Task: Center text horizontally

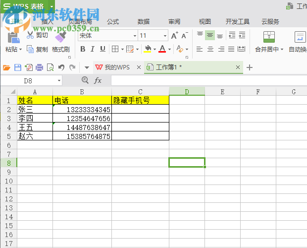Action: (210, 49)
